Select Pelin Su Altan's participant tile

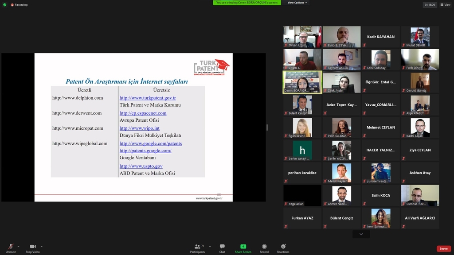click(x=342, y=127)
